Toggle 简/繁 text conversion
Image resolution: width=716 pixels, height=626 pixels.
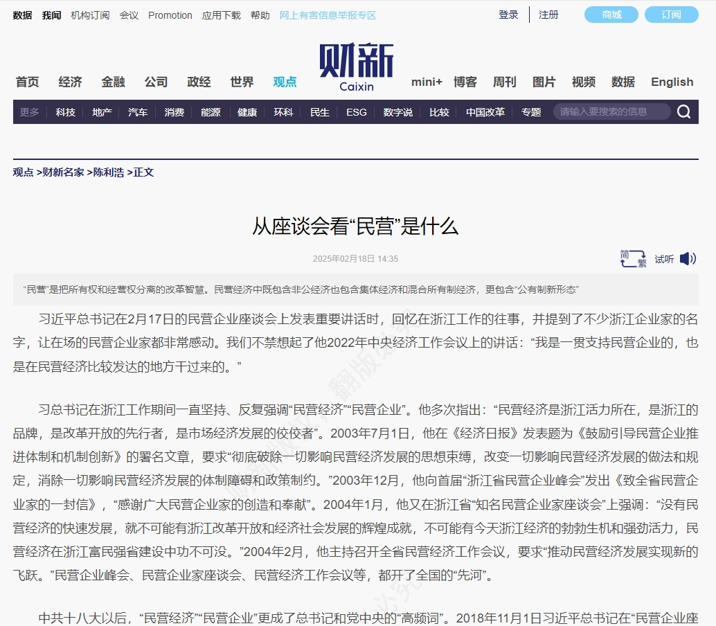632,258
